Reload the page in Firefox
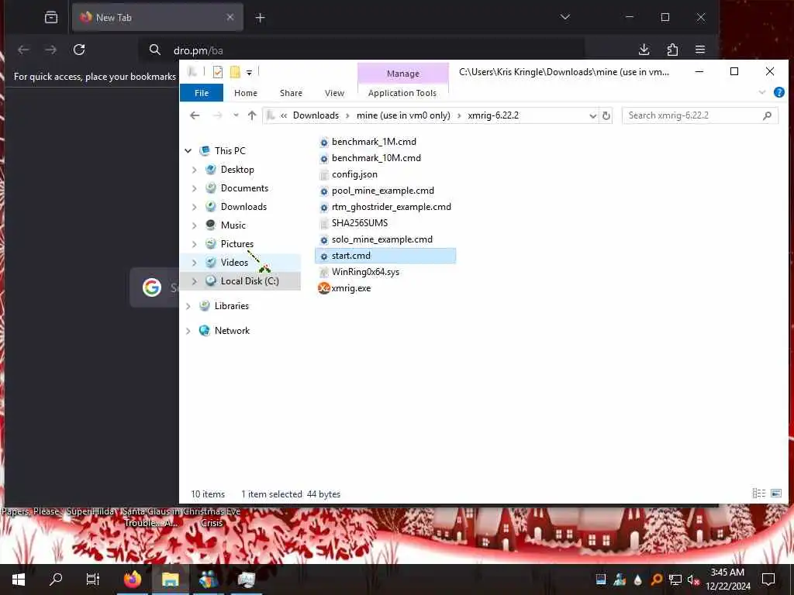This screenshot has height=595, width=794. click(x=79, y=50)
